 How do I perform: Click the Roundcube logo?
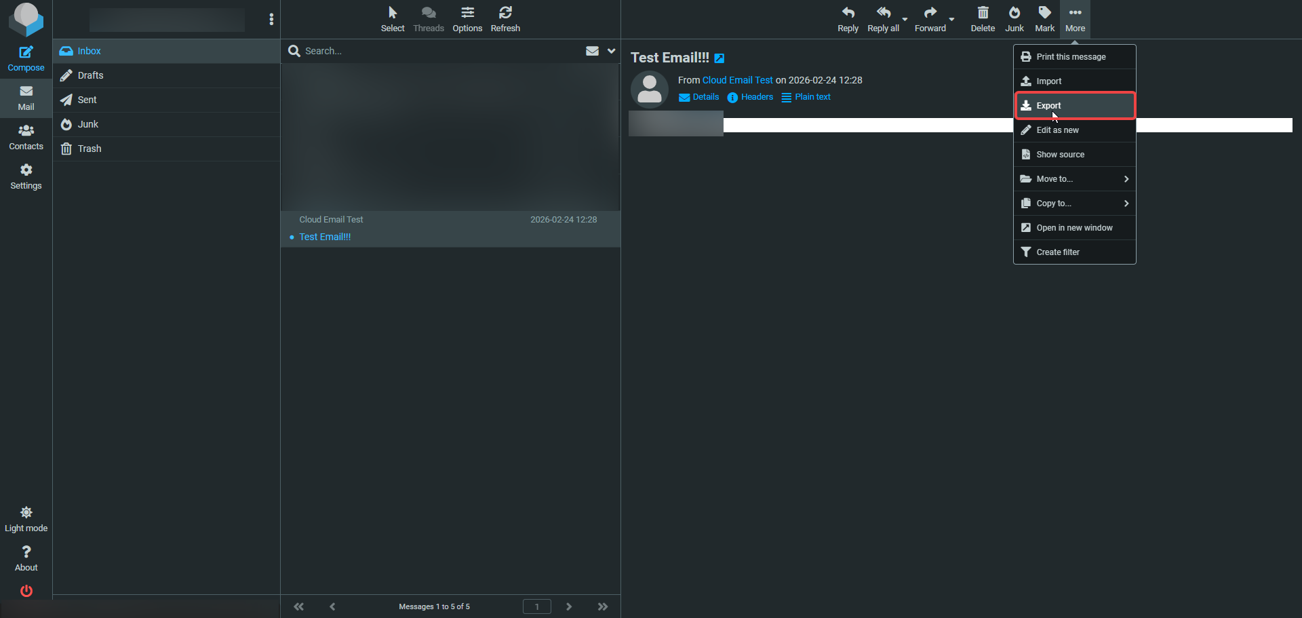tap(26, 19)
